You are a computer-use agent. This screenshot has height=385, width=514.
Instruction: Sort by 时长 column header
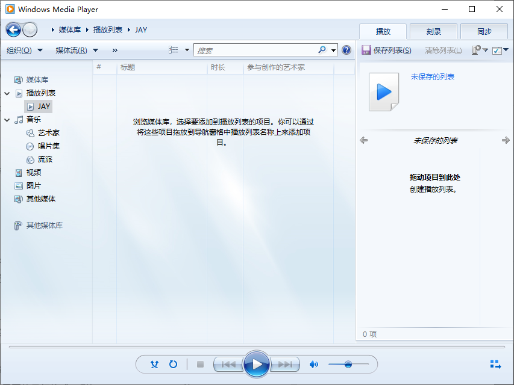[x=225, y=67]
